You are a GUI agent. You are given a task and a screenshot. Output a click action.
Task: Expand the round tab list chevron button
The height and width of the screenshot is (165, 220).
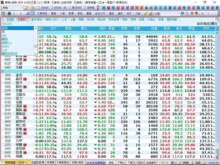[x=3, y=19]
